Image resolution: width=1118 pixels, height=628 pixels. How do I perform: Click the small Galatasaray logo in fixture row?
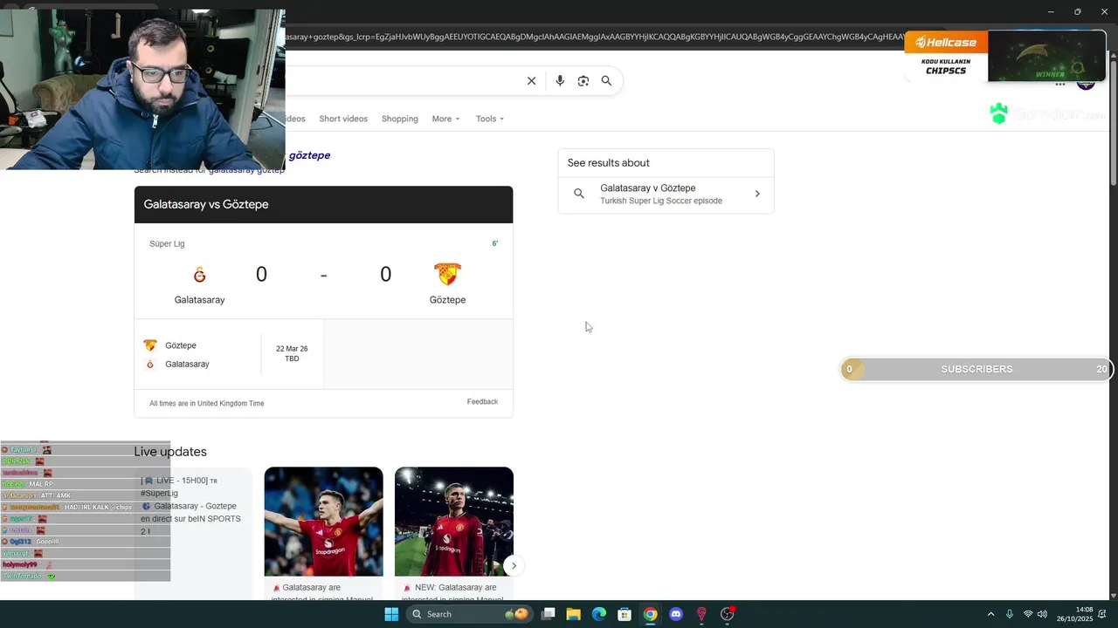pos(150,365)
